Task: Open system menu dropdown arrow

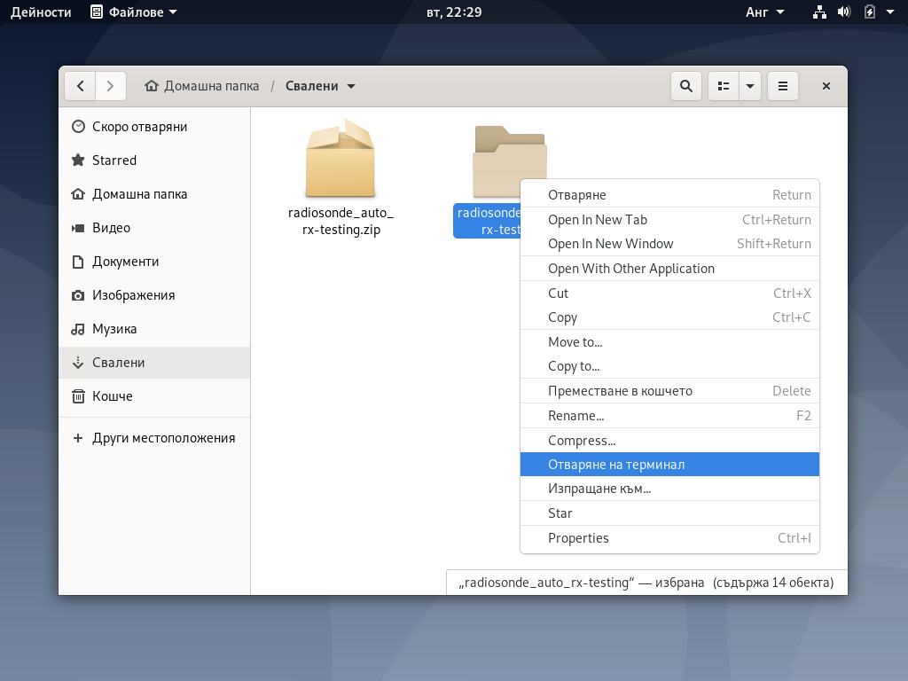Action: [x=890, y=12]
